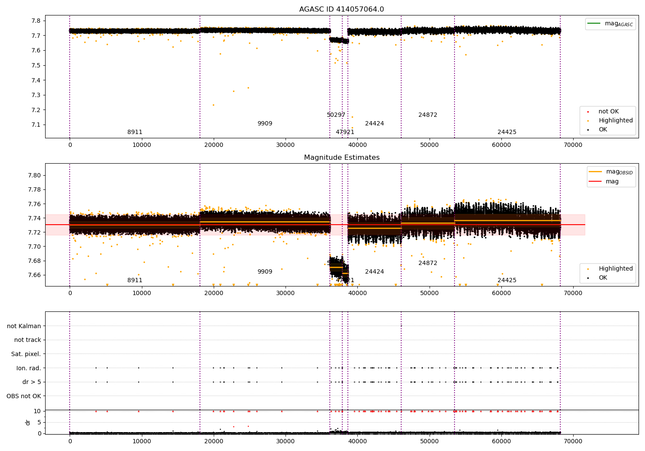Click the 'Ion. rad.' row label
The width and height of the screenshot is (645, 451).
point(29,369)
